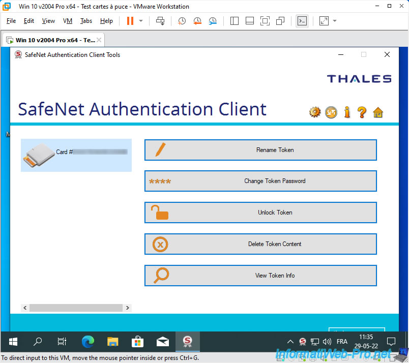Show hidden system tray icons
This screenshot has width=409, height=363.
[x=290, y=342]
